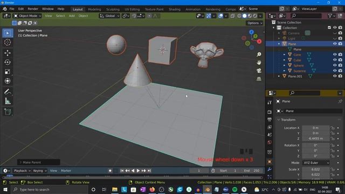The height and width of the screenshot is (194, 345).
Task: Hide the Cube object in outliner
Action: [335, 60]
